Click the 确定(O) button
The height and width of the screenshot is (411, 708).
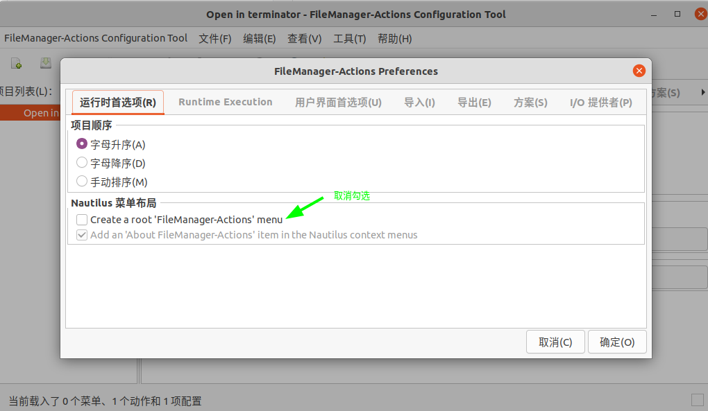pyautogui.click(x=617, y=342)
